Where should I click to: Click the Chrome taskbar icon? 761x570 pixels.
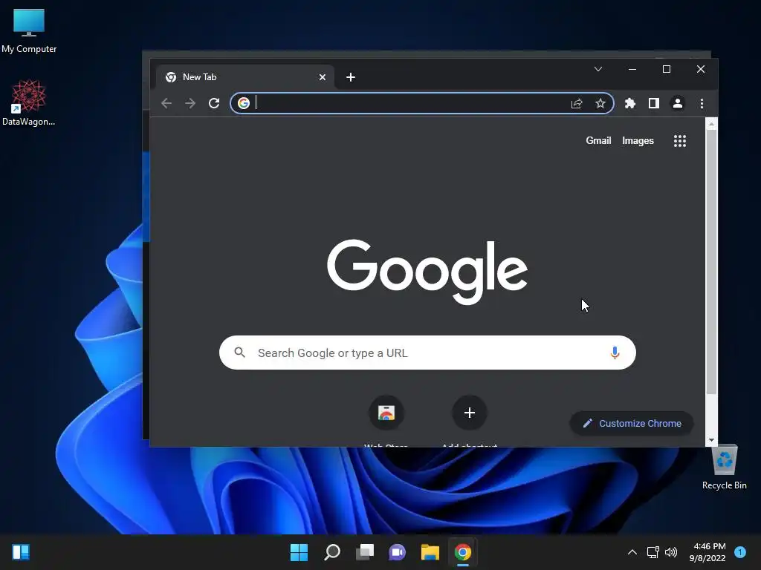tap(462, 552)
